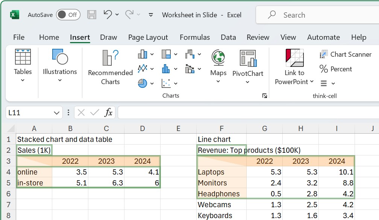This screenshot has width=379, height=220.
Task: Toggle the AutoSave switch
Action: pos(68,15)
